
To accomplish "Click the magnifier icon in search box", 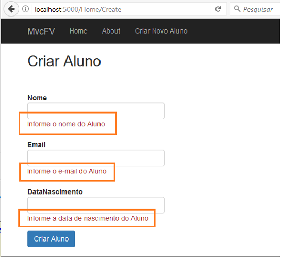I will [237, 9].
